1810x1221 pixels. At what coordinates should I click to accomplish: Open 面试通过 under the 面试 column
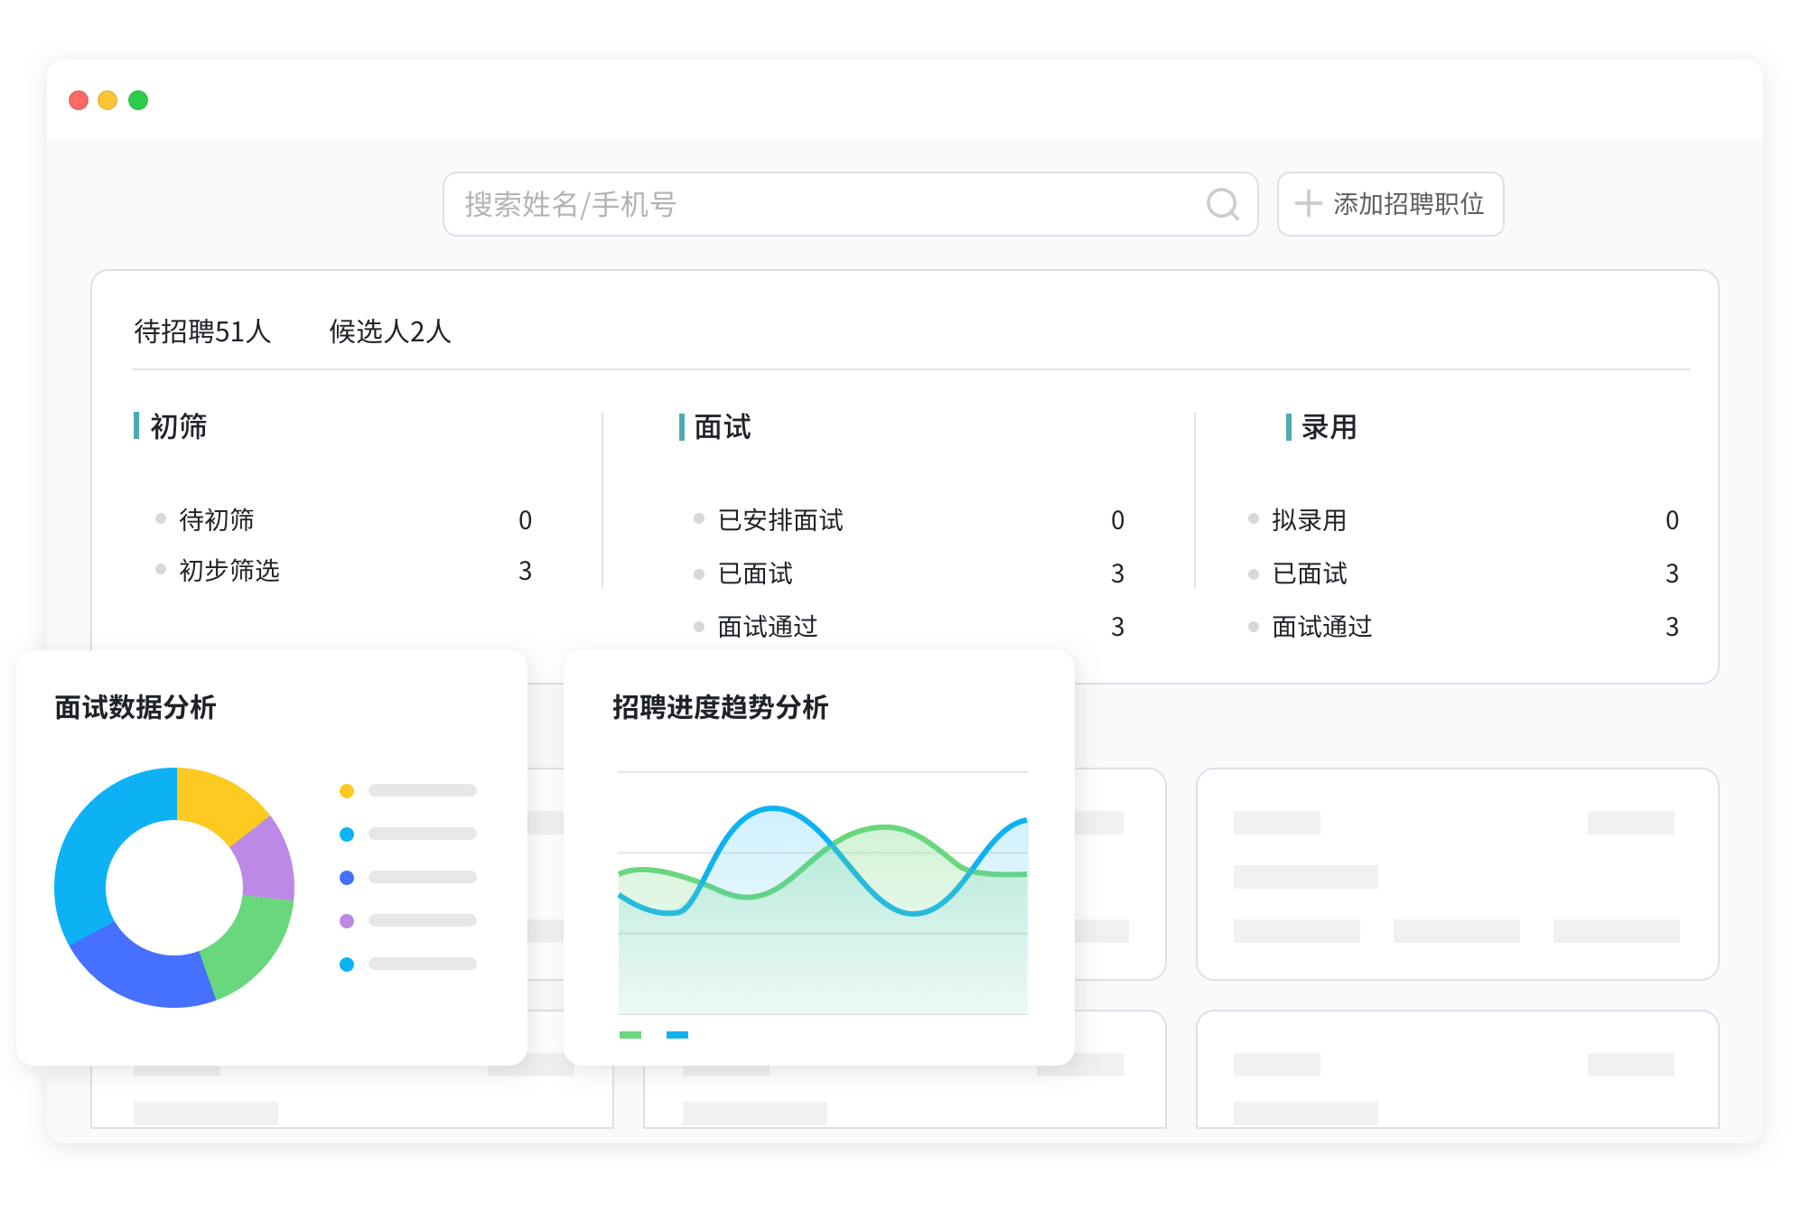coord(910,627)
